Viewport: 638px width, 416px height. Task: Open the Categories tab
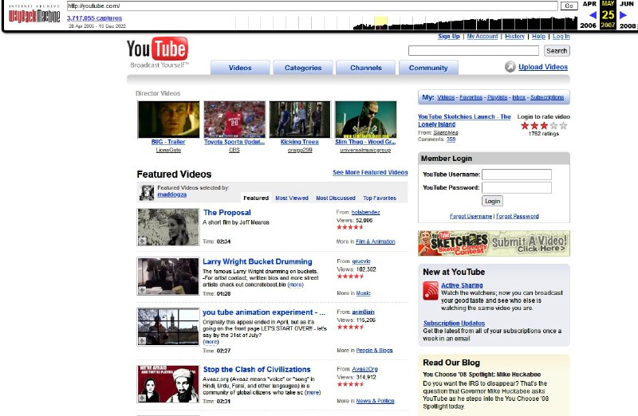303,68
